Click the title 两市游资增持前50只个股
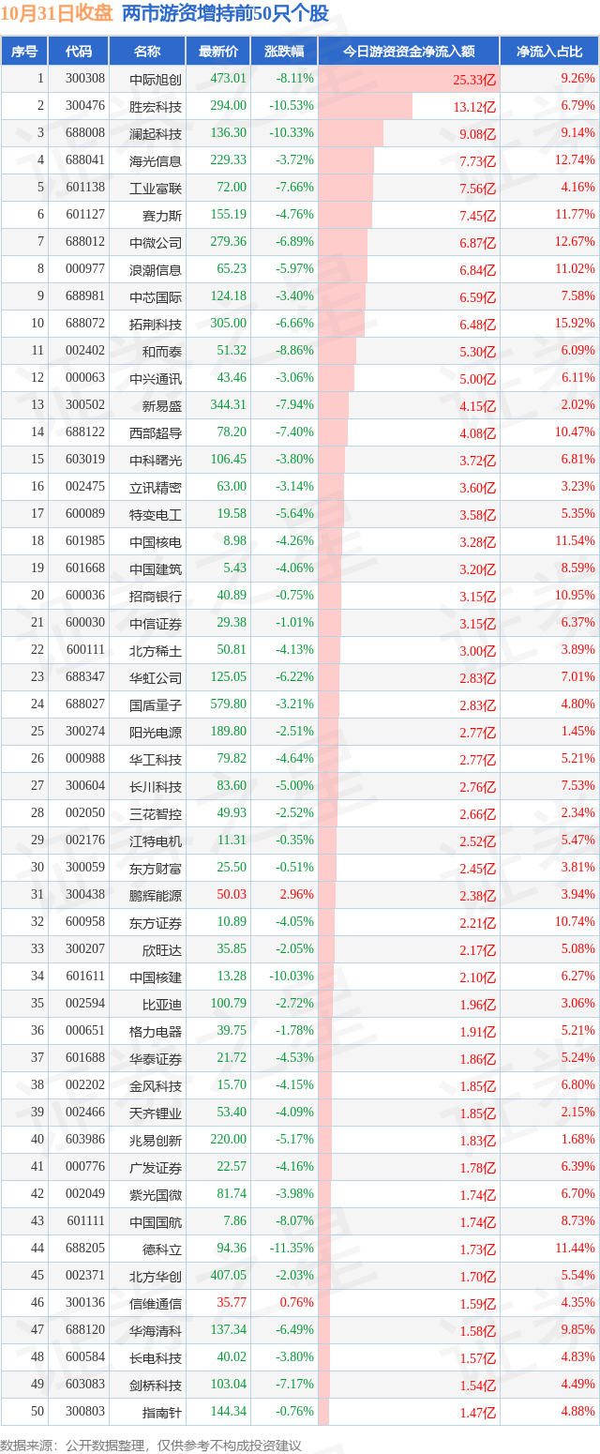 click(x=225, y=14)
